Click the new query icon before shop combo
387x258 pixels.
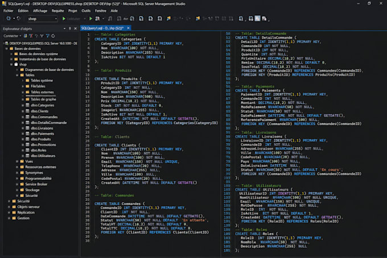pyautogui.click(x=9, y=19)
